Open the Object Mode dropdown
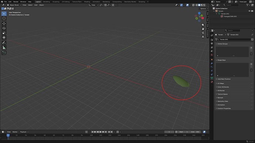The image size is (255, 143). [14, 5]
